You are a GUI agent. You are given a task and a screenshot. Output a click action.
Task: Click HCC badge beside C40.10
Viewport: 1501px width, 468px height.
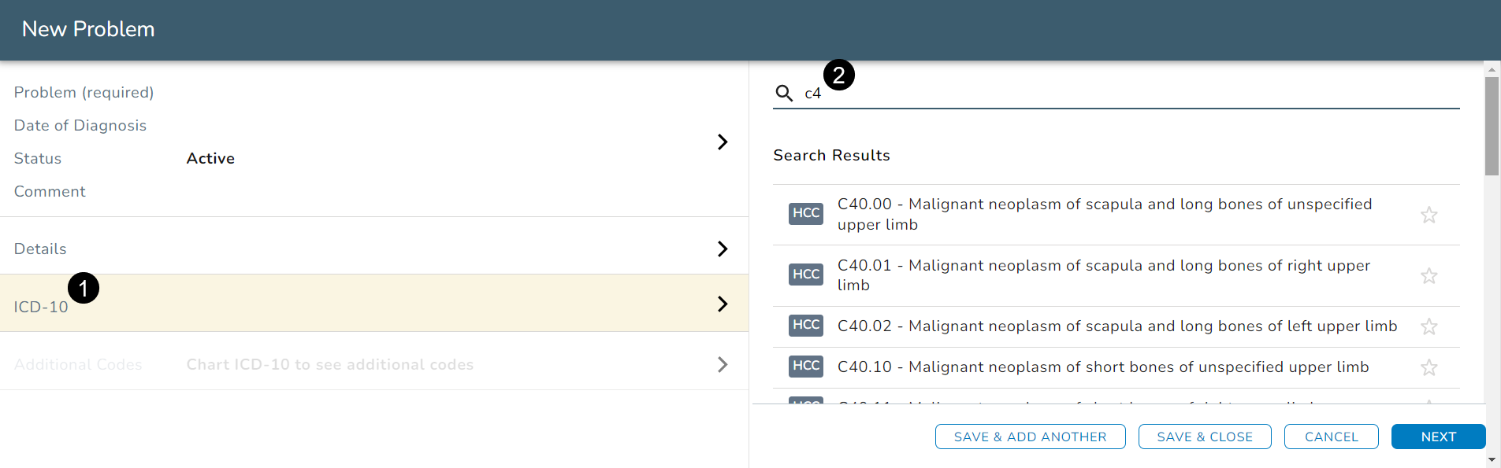[x=805, y=366]
